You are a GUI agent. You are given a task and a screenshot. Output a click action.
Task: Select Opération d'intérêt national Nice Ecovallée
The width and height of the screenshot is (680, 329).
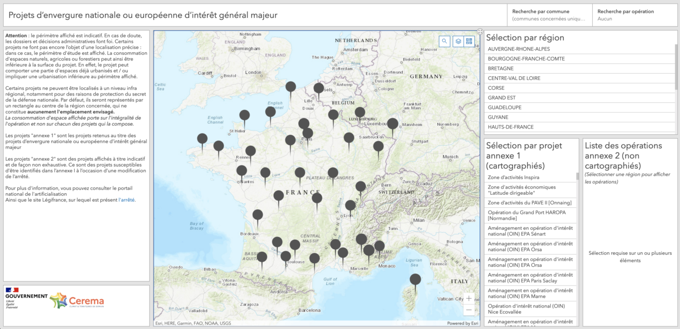tap(530, 309)
